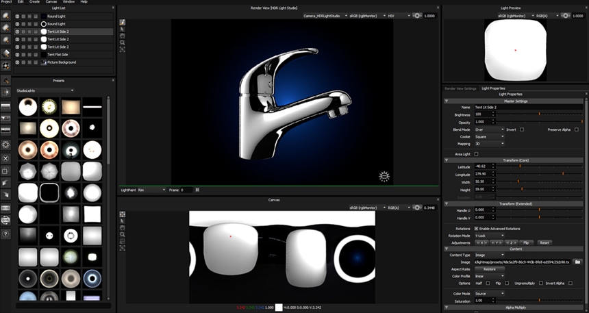Click exposure icon in Canvas header
Viewport: 589px width, 313px height.
[x=417, y=208]
